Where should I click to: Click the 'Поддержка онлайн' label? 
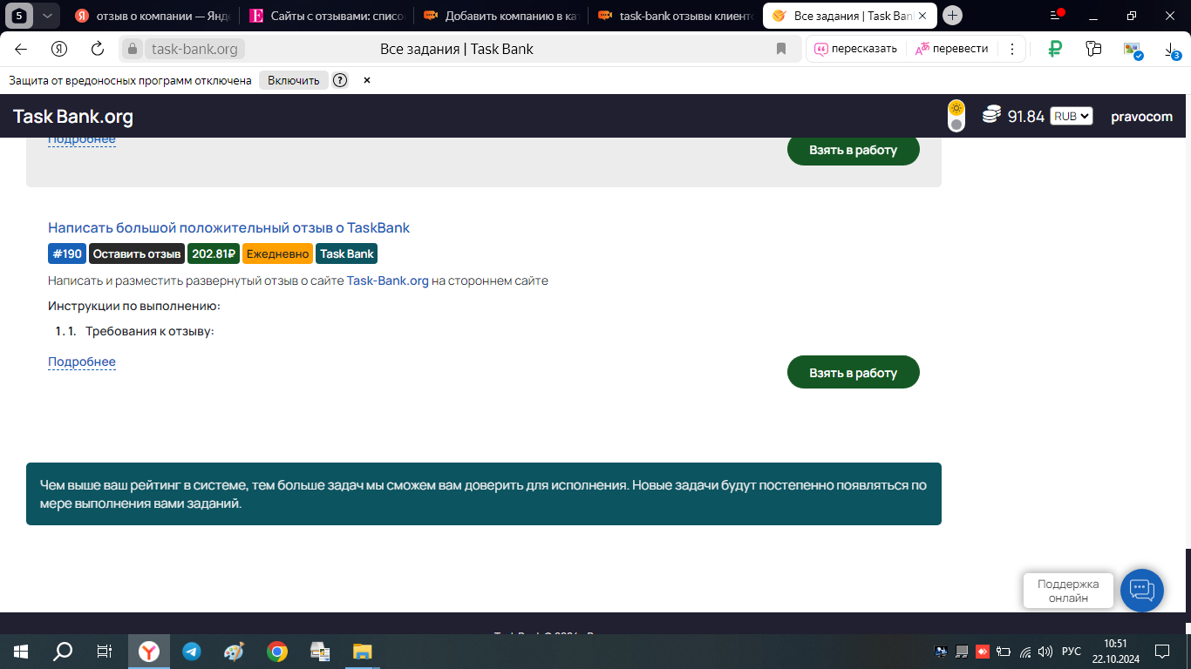coord(1068,591)
